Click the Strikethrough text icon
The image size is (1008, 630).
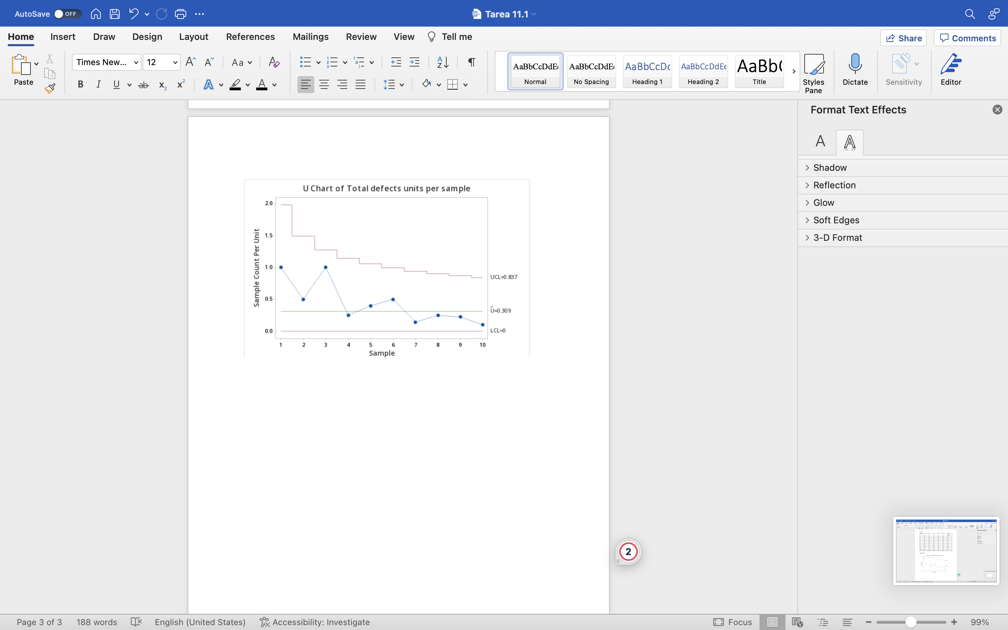(143, 85)
